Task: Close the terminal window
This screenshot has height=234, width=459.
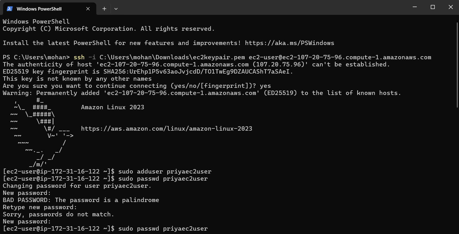Action: click(x=451, y=7)
